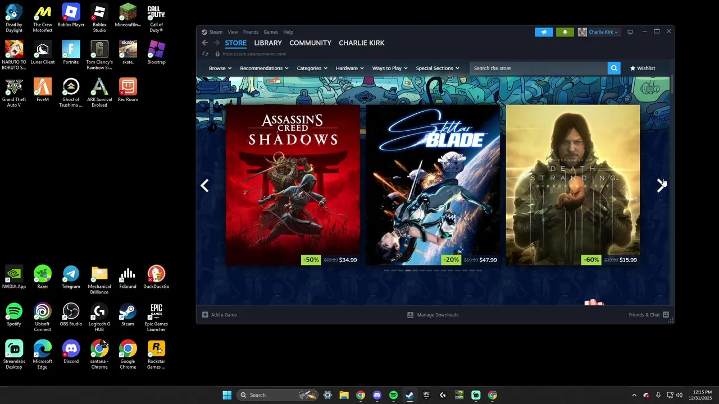Open Assassin's Creed Shadows game capsule
The height and width of the screenshot is (404, 719).
click(x=293, y=185)
